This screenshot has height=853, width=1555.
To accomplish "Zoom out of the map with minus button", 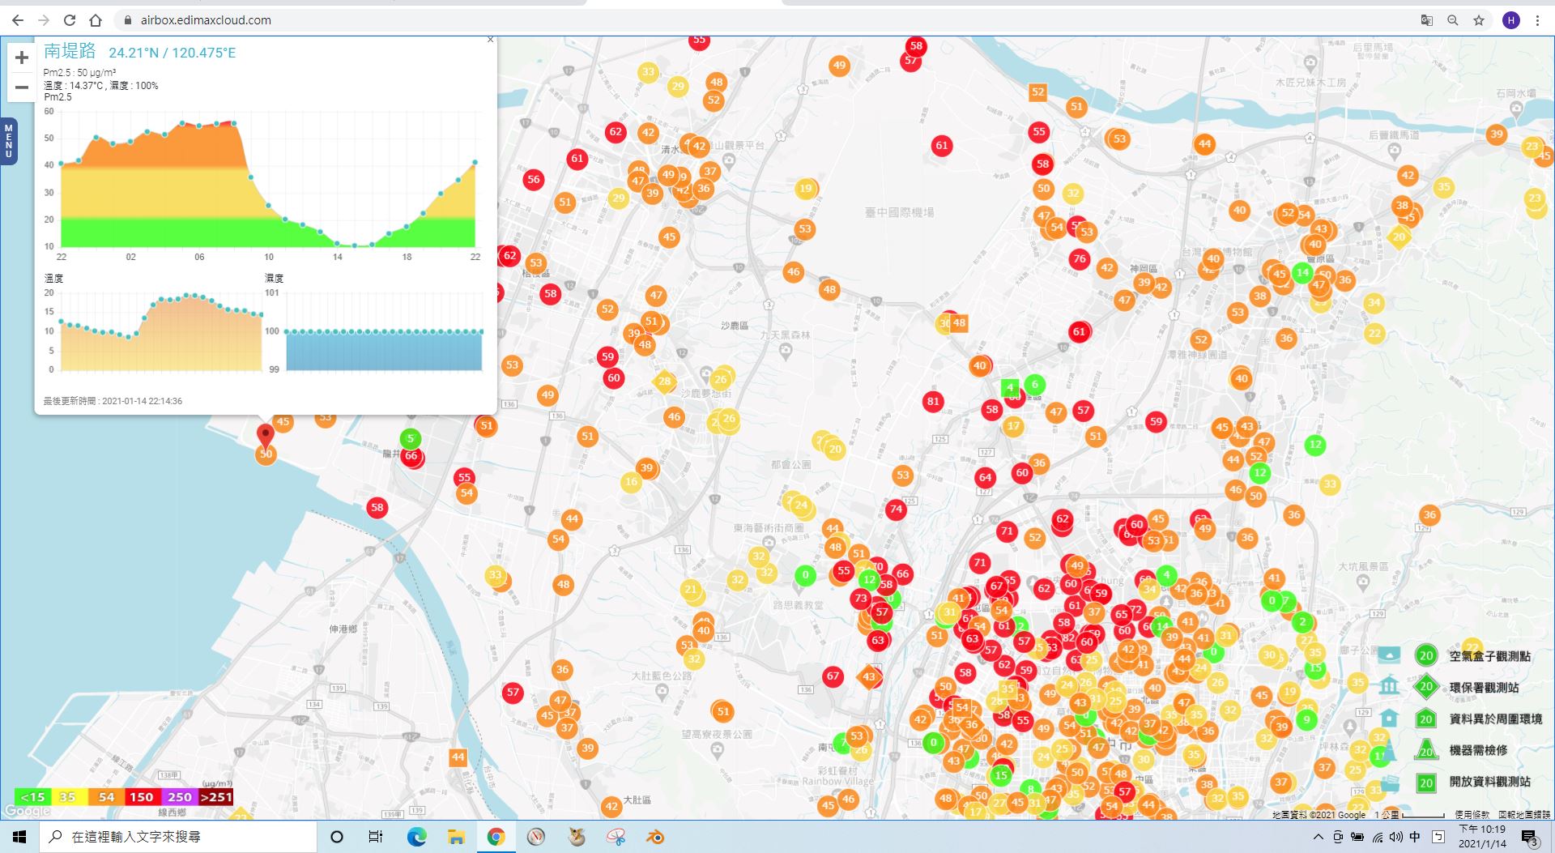I will click(x=22, y=87).
